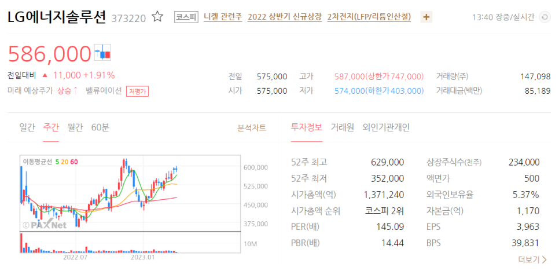Screen dimensions: 559x271
Task: Click the 저가 value 574,000(하한가403,000)
Action: coord(379,91)
